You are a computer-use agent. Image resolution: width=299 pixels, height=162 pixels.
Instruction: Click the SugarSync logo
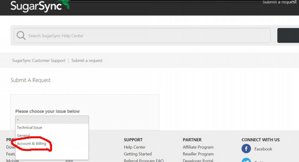click(40, 6)
